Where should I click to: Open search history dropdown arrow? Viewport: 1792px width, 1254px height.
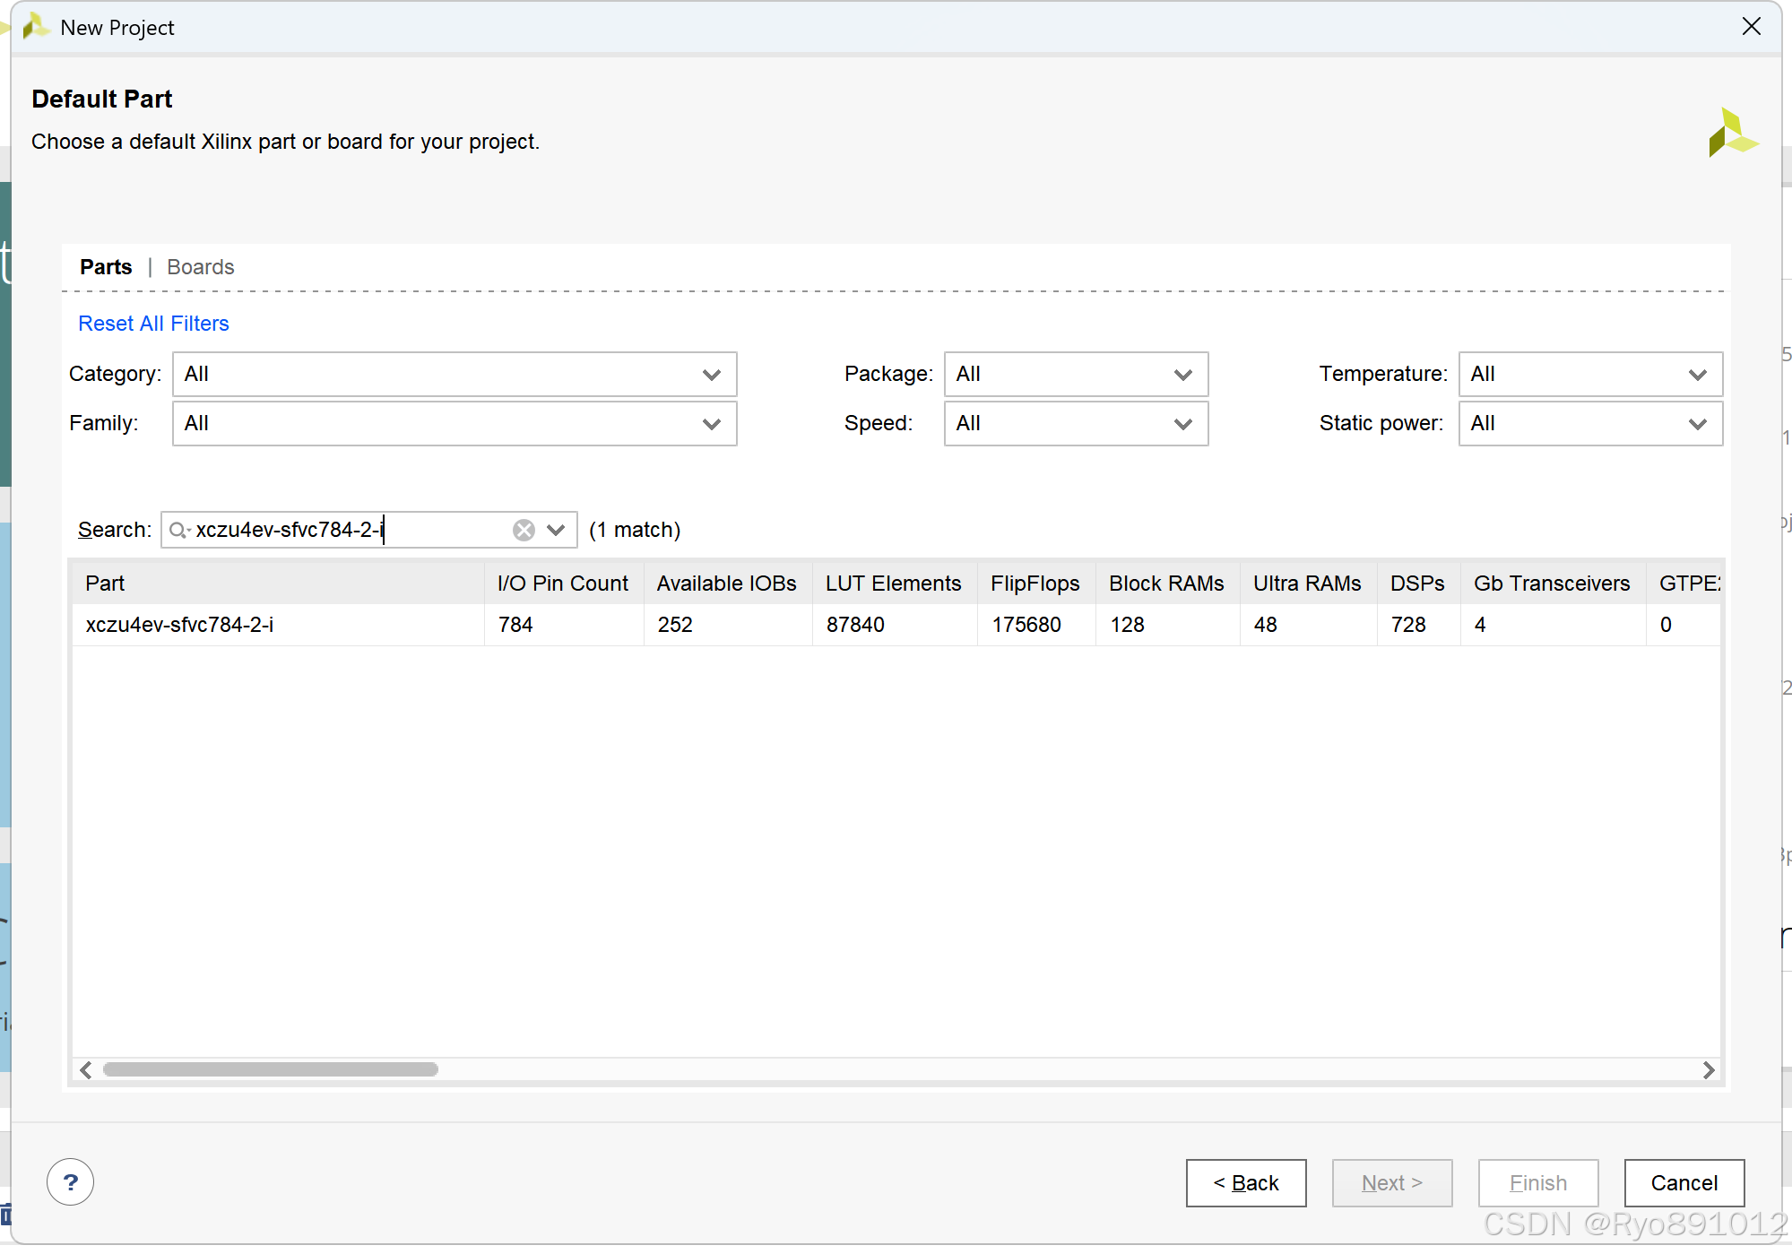[556, 531]
